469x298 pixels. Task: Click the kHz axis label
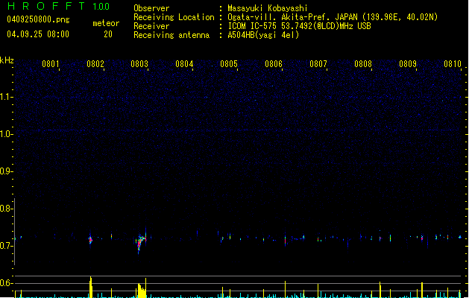pos(7,60)
